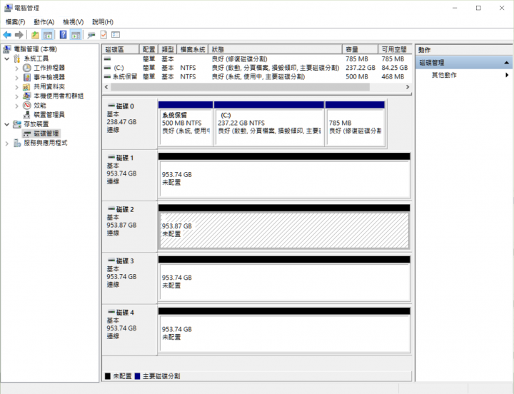This screenshot has width=514, height=394.
Task: Collapse the 磁碟管理 actions section arrow
Action: [506, 62]
